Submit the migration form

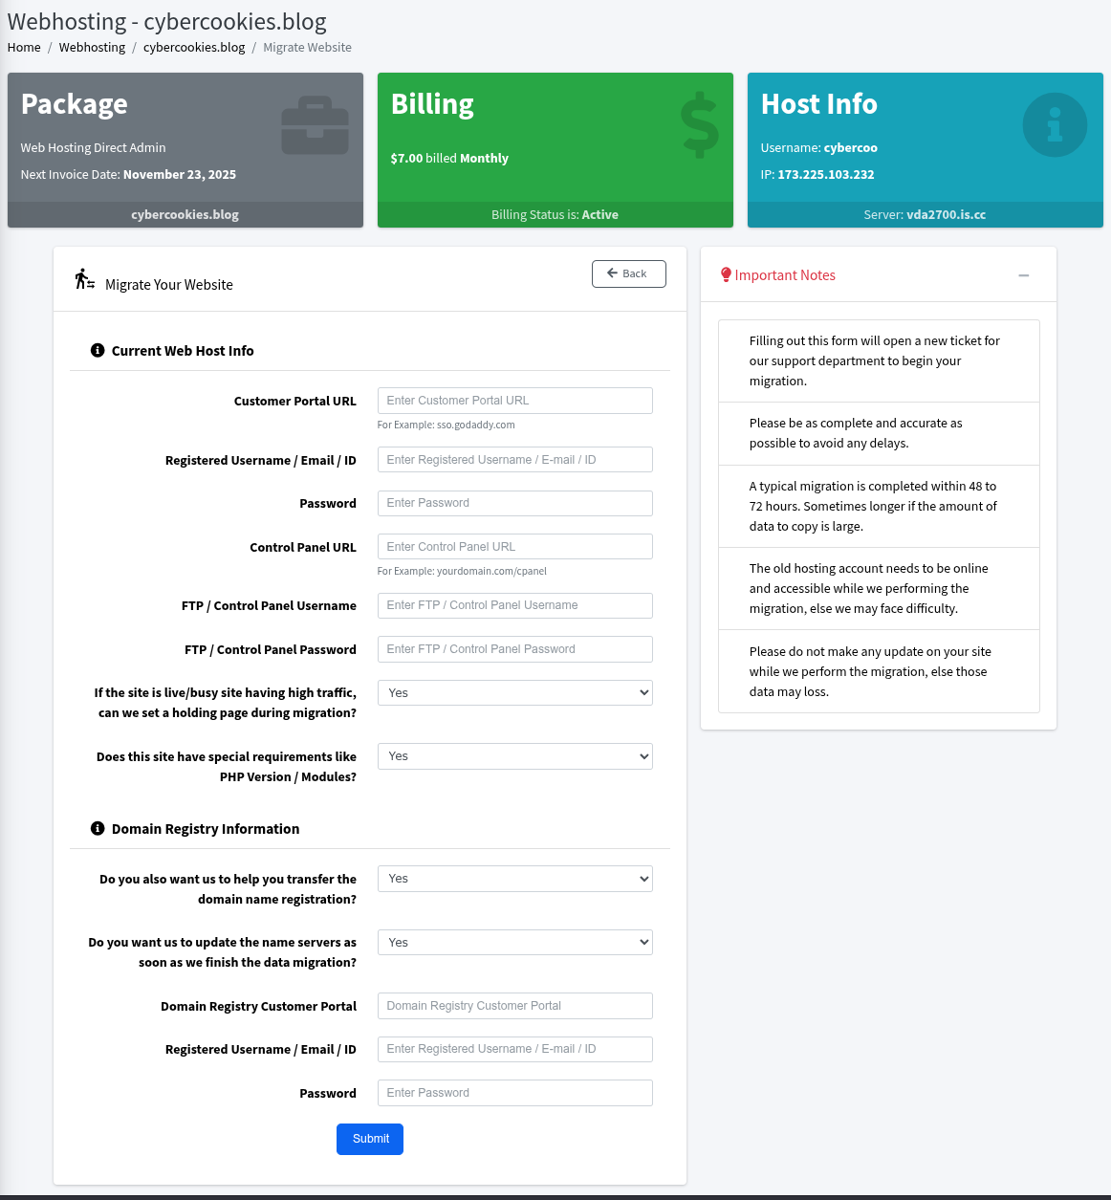point(370,1139)
